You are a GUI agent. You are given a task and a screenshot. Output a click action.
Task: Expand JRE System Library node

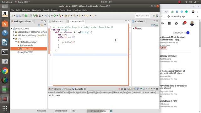(x=14, y=35)
